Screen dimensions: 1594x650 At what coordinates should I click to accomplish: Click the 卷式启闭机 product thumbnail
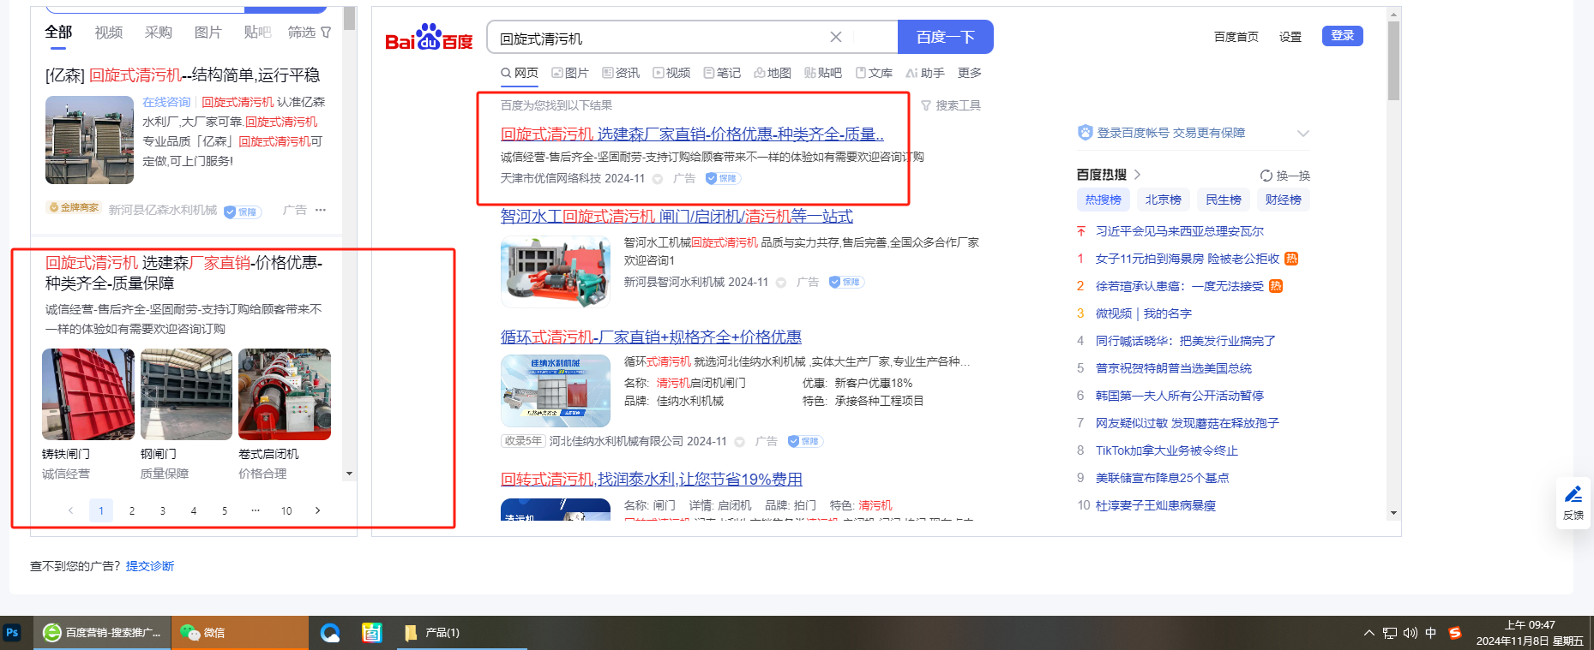pyautogui.click(x=285, y=394)
